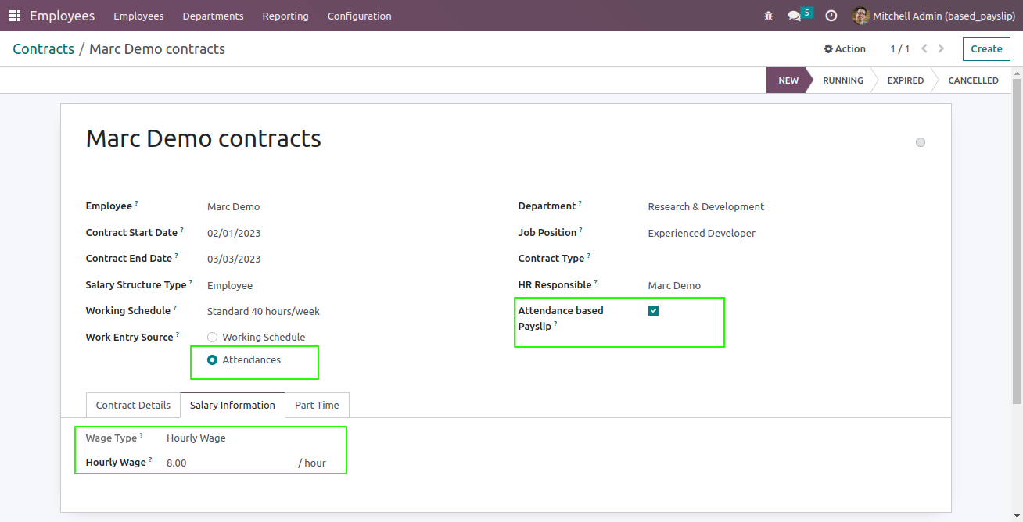Open Departments menu

pyautogui.click(x=214, y=16)
